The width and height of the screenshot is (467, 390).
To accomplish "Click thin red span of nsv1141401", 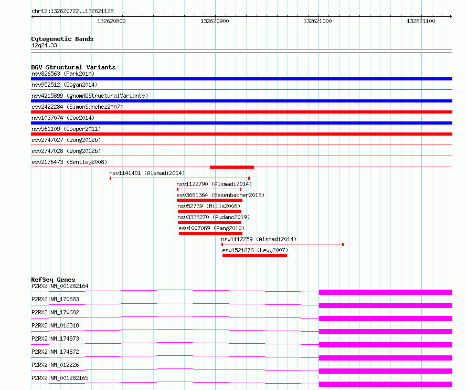I will (x=179, y=178).
